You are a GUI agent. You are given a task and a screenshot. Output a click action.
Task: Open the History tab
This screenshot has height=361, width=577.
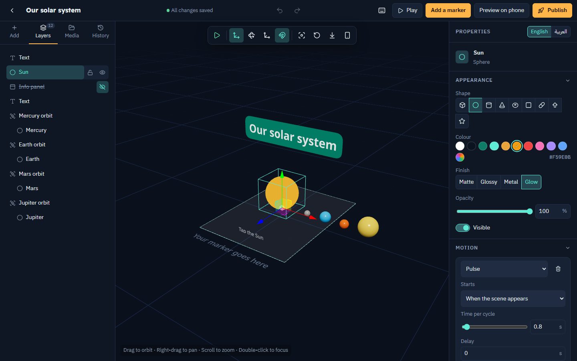[101, 32]
